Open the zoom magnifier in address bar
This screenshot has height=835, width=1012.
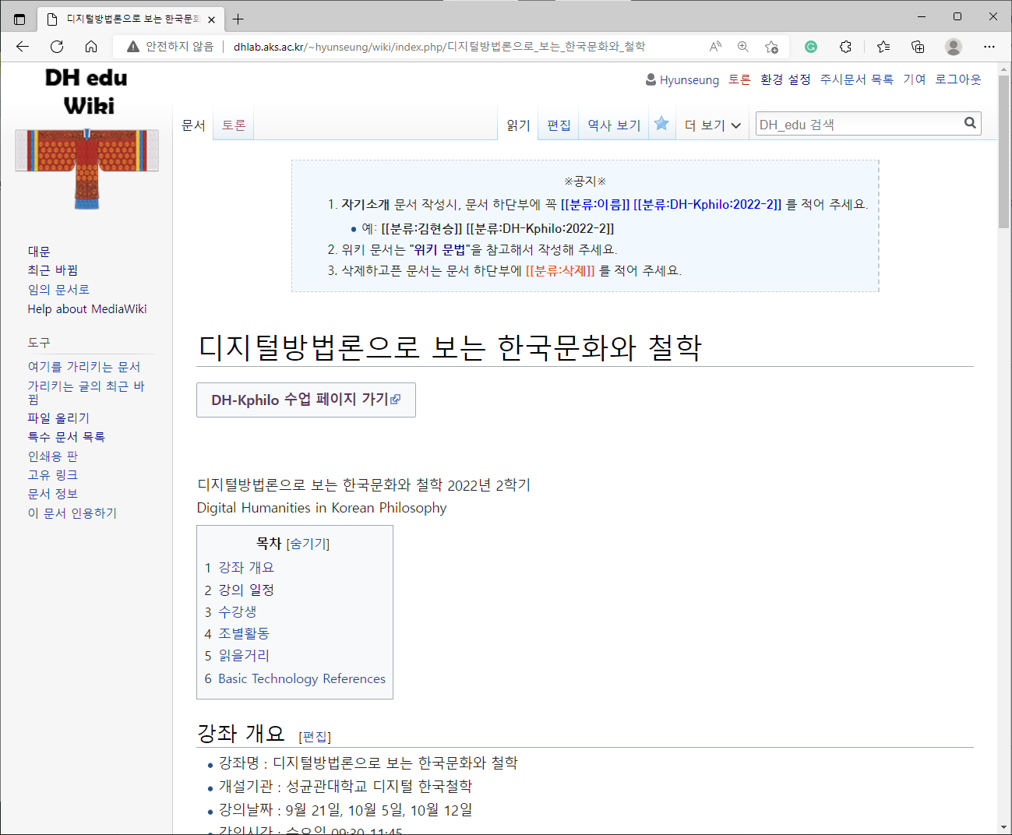tap(743, 47)
